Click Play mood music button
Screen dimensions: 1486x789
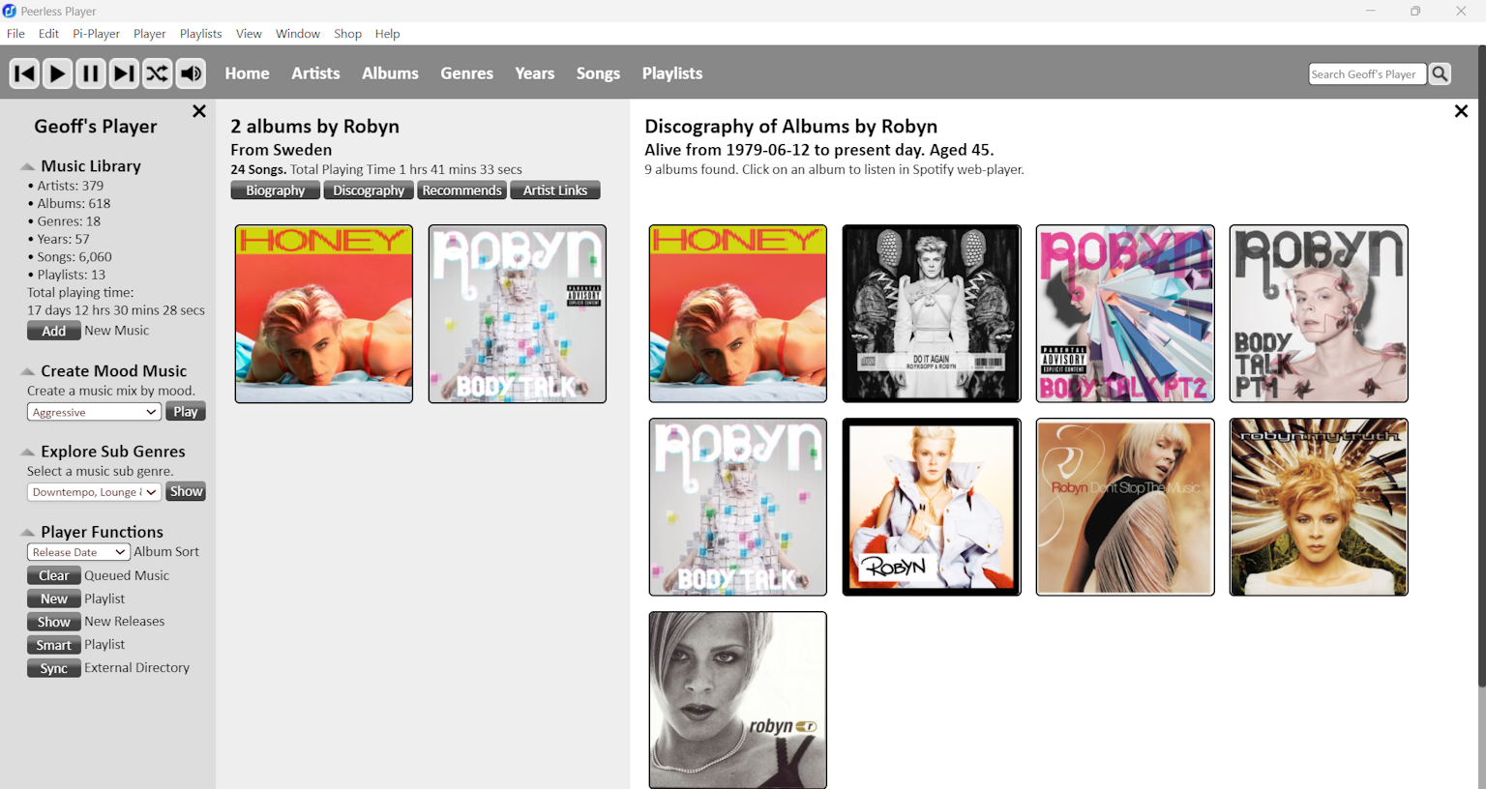186,412
